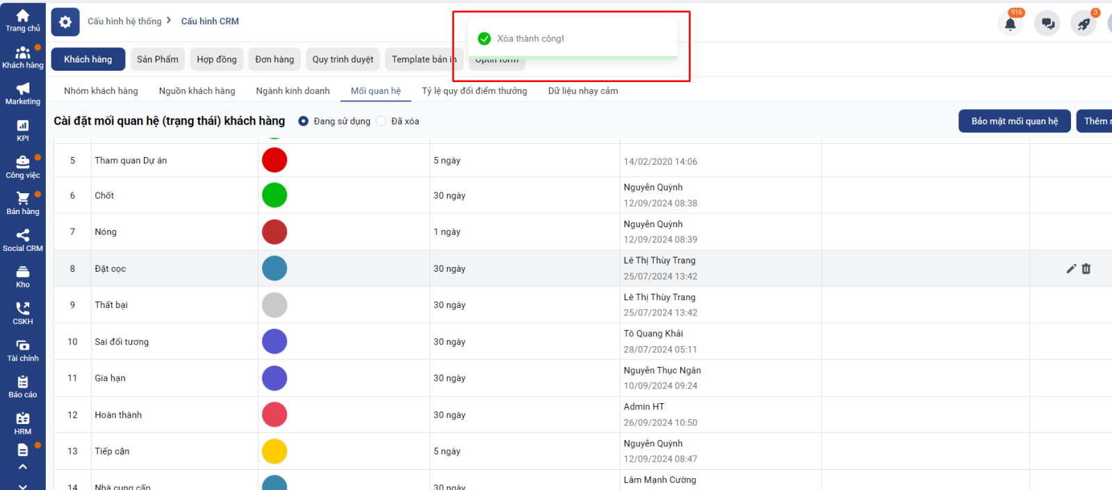Click the edit pencil on Đặt cọc row

click(1071, 269)
